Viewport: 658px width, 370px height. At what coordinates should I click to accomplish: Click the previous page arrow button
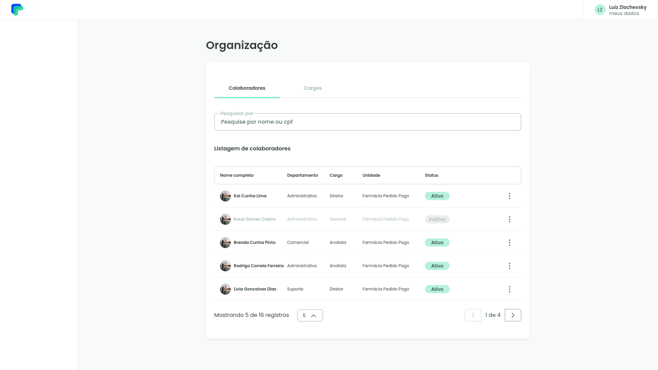(x=473, y=315)
